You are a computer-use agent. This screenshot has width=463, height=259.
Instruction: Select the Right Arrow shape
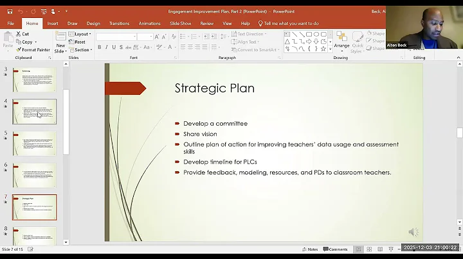pyautogui.click(x=309, y=42)
